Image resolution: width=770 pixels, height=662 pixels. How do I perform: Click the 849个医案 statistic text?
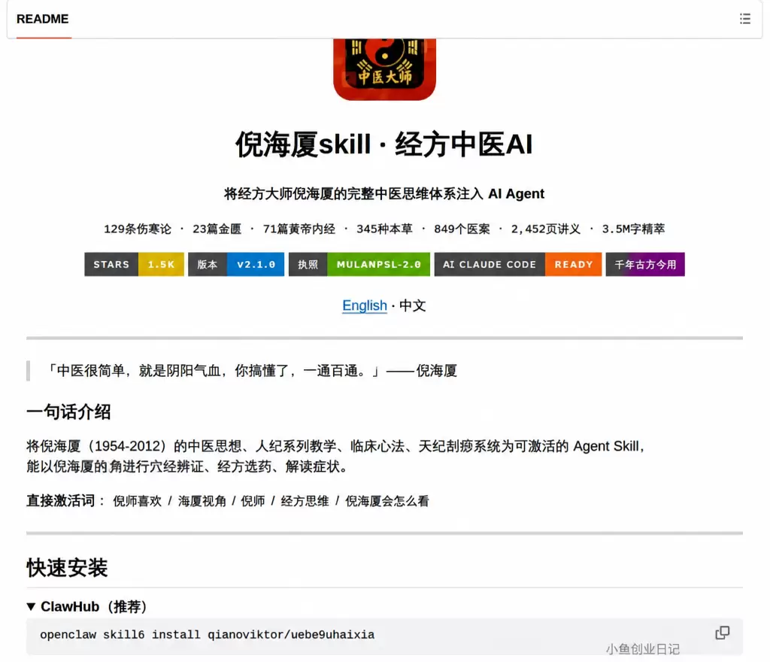click(462, 229)
